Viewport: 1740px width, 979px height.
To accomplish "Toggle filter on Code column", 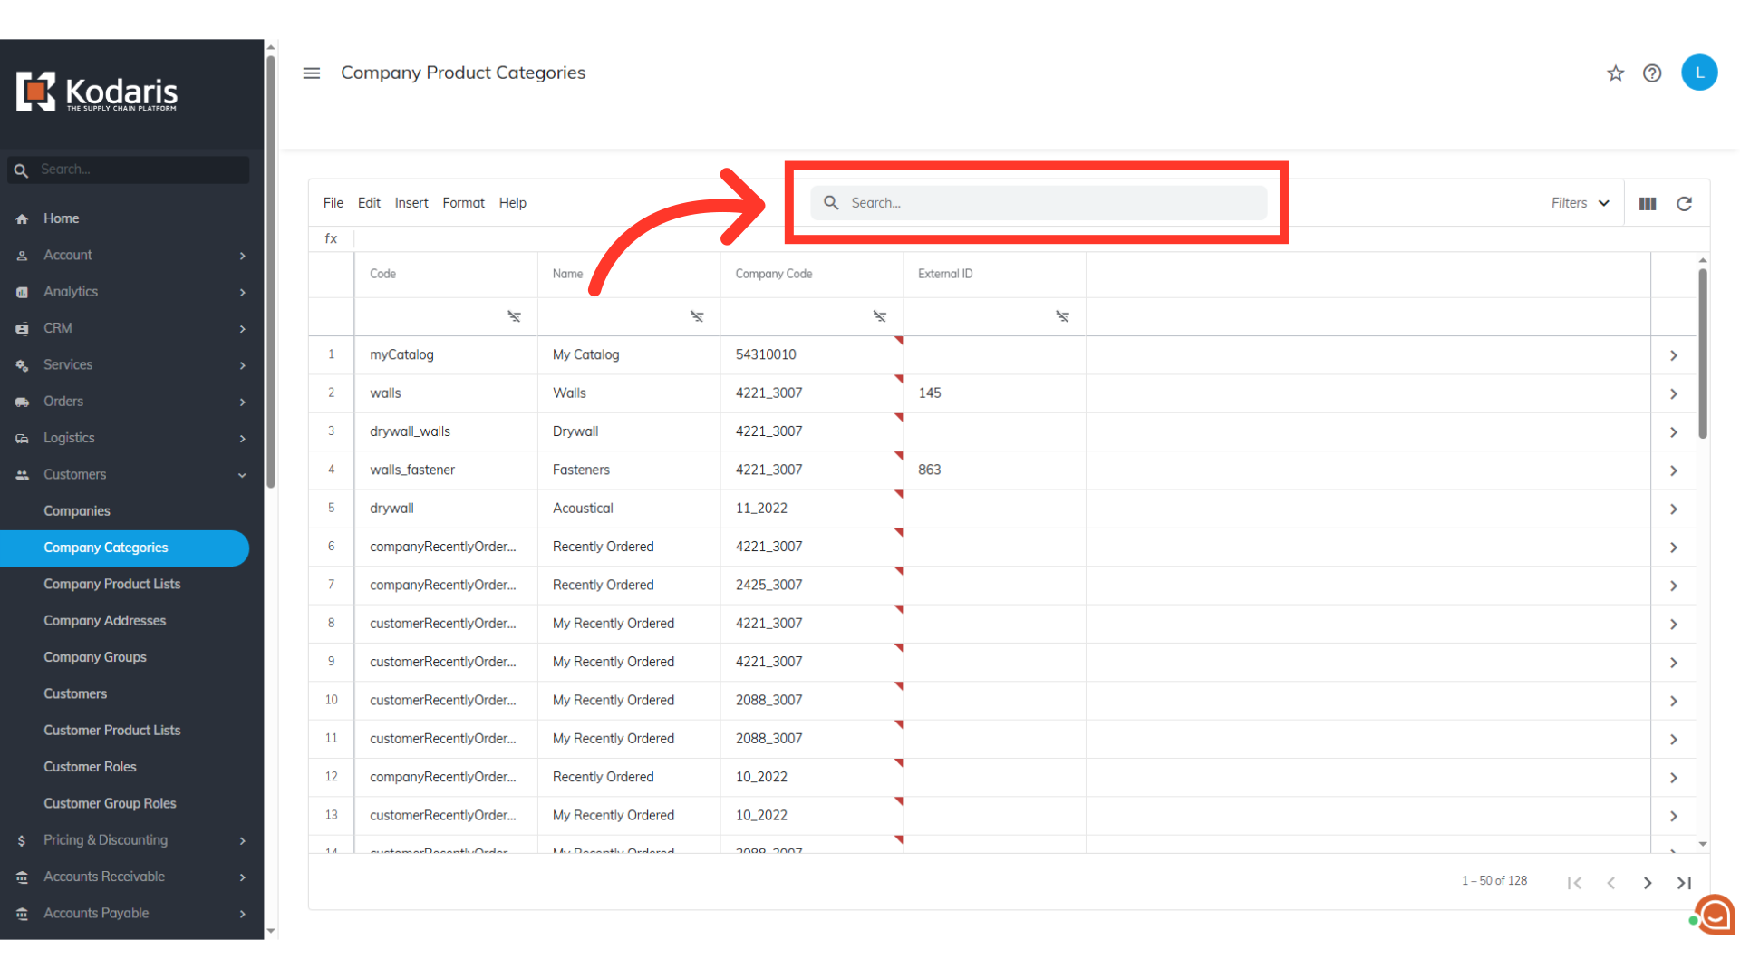I will [514, 316].
